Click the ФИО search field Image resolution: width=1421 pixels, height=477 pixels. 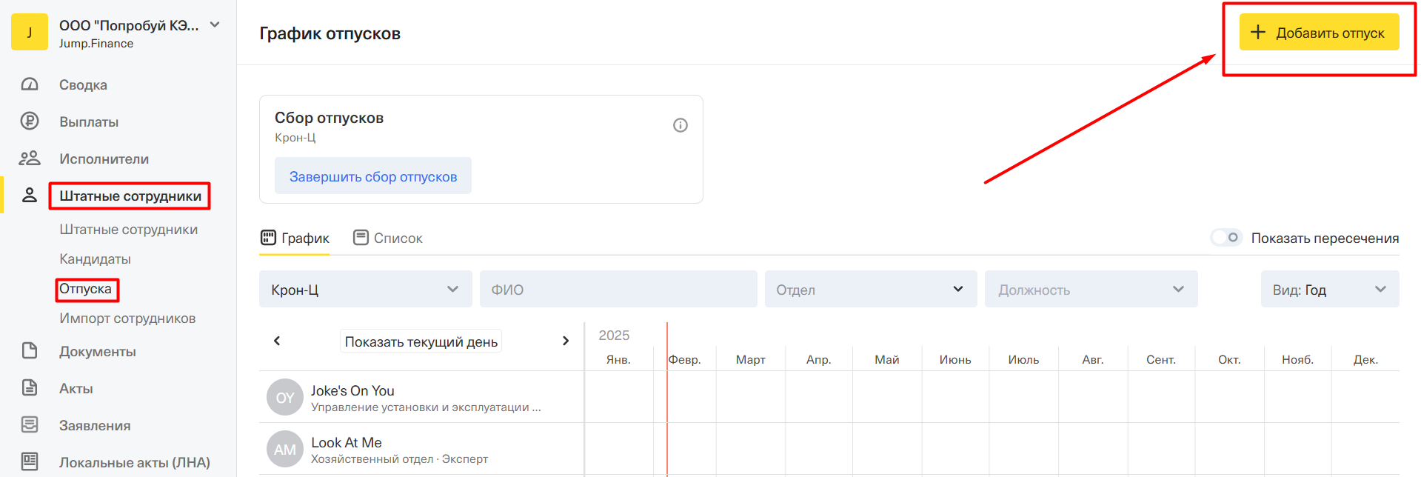pos(618,290)
